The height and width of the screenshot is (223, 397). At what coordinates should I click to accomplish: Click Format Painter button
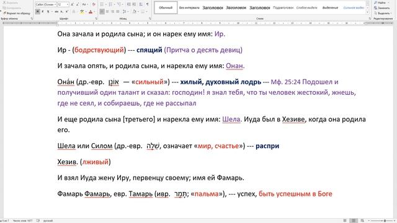click(17, 13)
